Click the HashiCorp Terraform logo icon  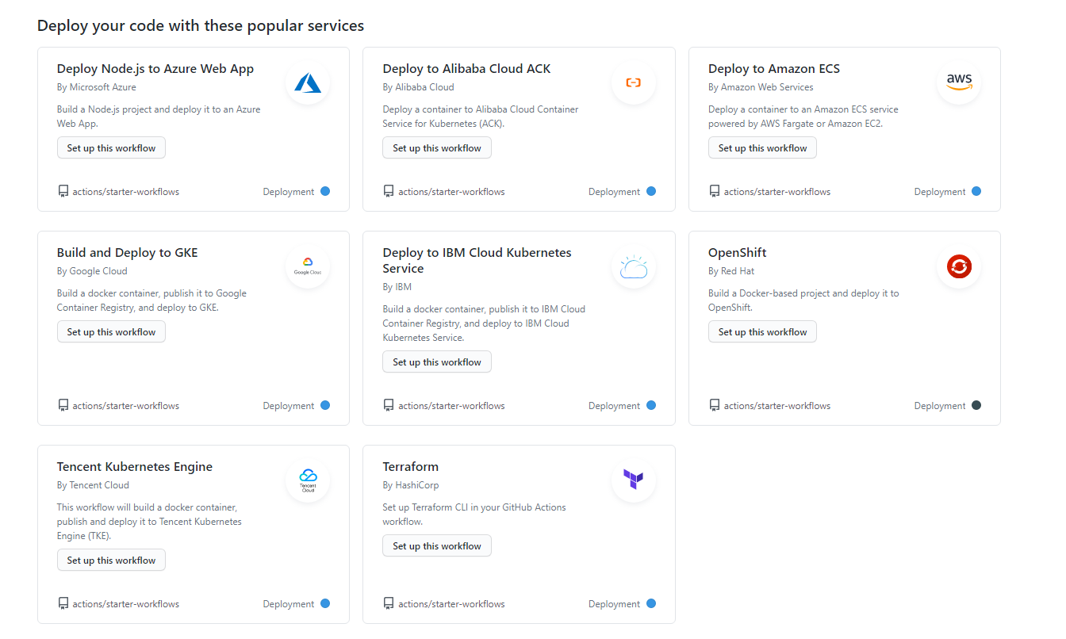633,480
